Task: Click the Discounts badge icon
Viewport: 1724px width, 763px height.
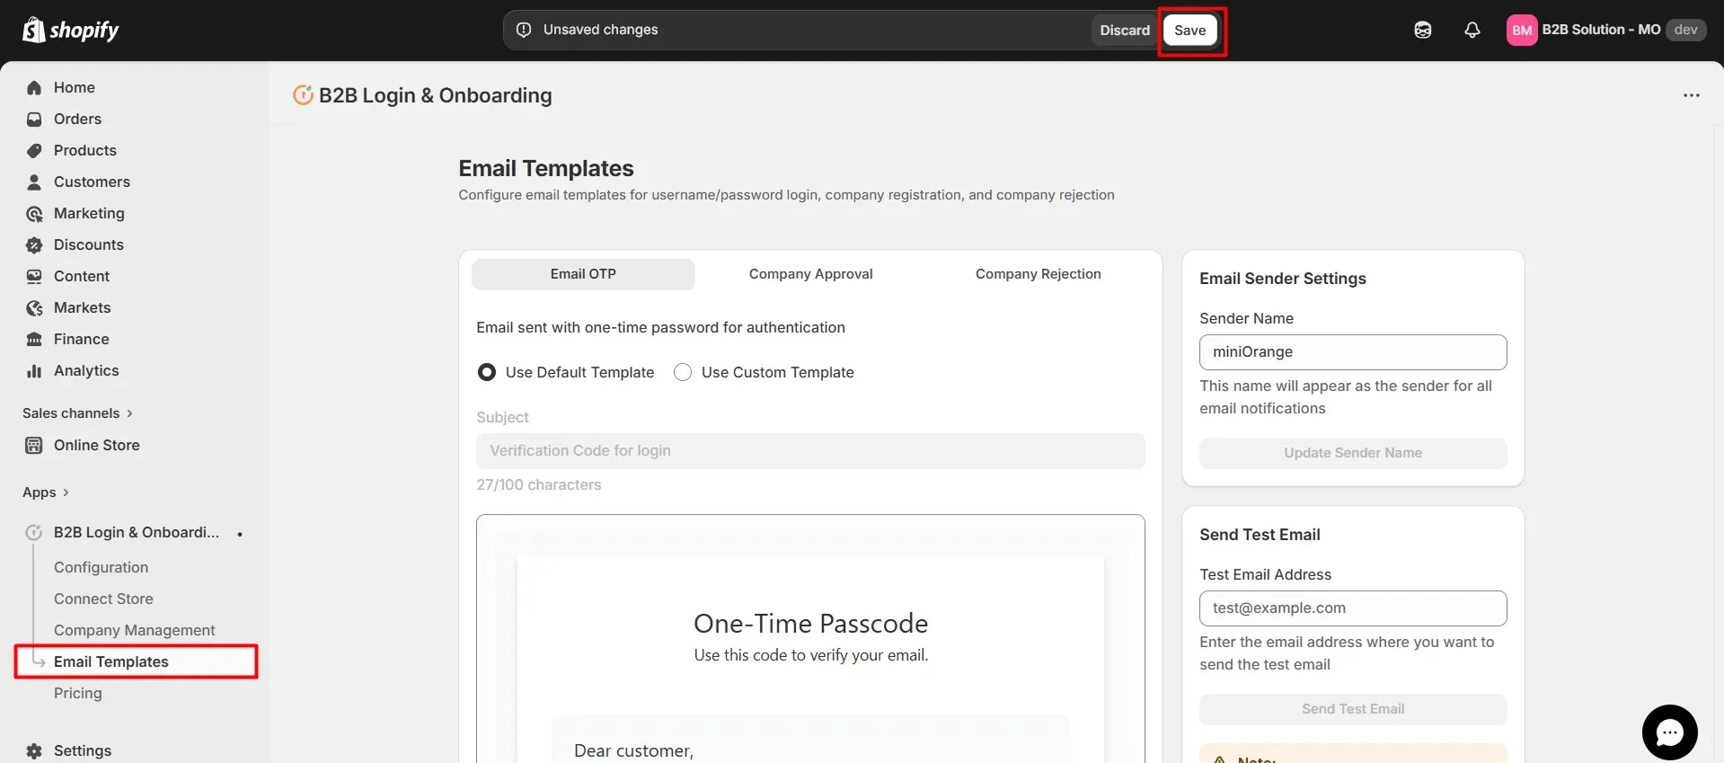Action: [34, 244]
